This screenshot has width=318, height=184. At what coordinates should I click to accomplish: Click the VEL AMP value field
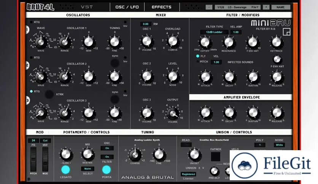236,32
